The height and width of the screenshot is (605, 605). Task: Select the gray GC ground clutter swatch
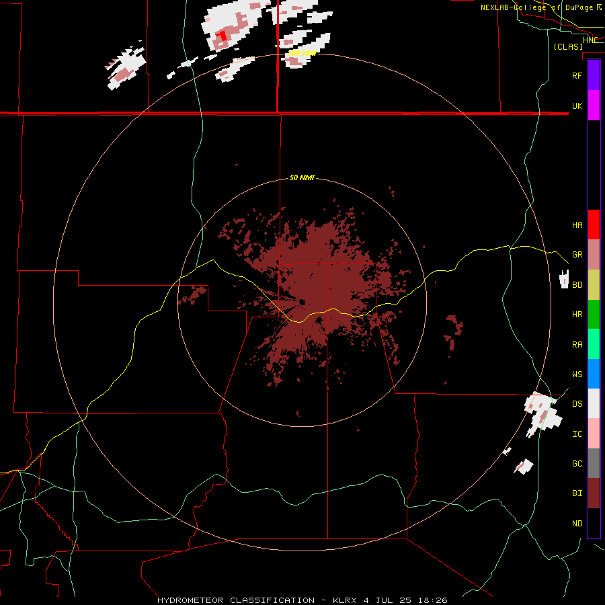coord(594,463)
